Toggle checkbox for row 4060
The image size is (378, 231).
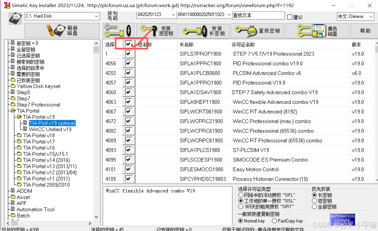coord(129,92)
